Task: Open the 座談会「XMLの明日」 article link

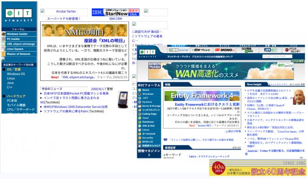Action: 104,40
